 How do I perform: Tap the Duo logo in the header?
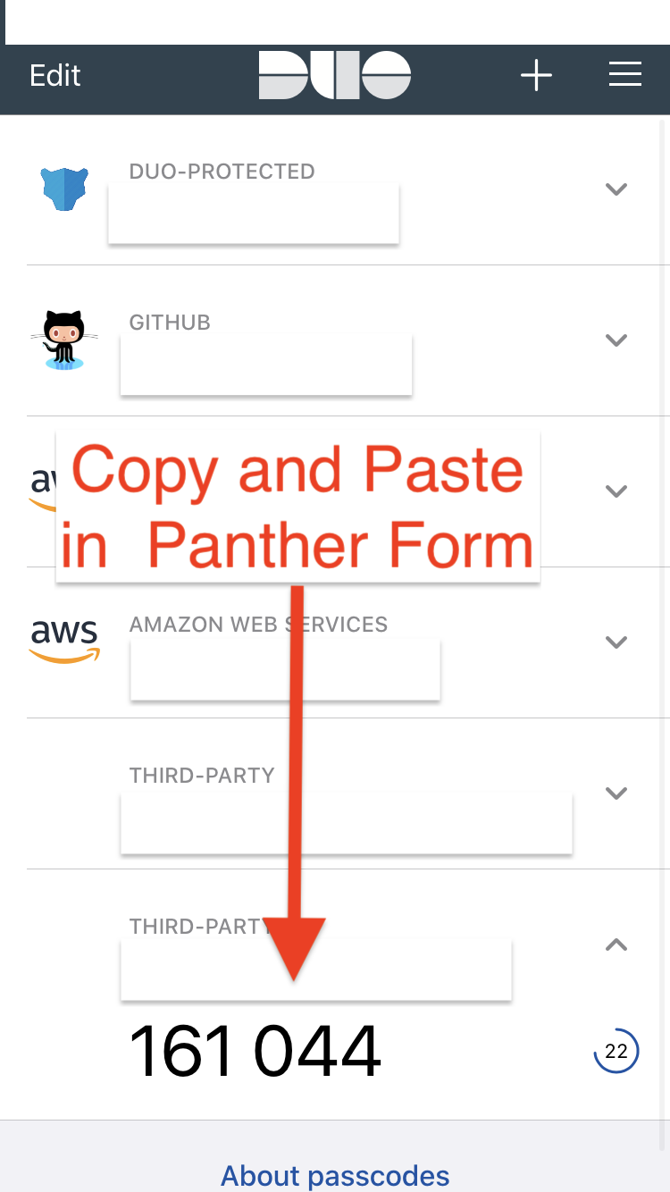[x=335, y=75]
